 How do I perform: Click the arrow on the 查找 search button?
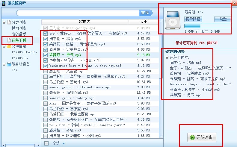click(x=150, y=13)
